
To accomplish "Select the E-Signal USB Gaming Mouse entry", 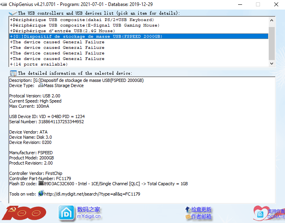I will click(x=139, y=25).
